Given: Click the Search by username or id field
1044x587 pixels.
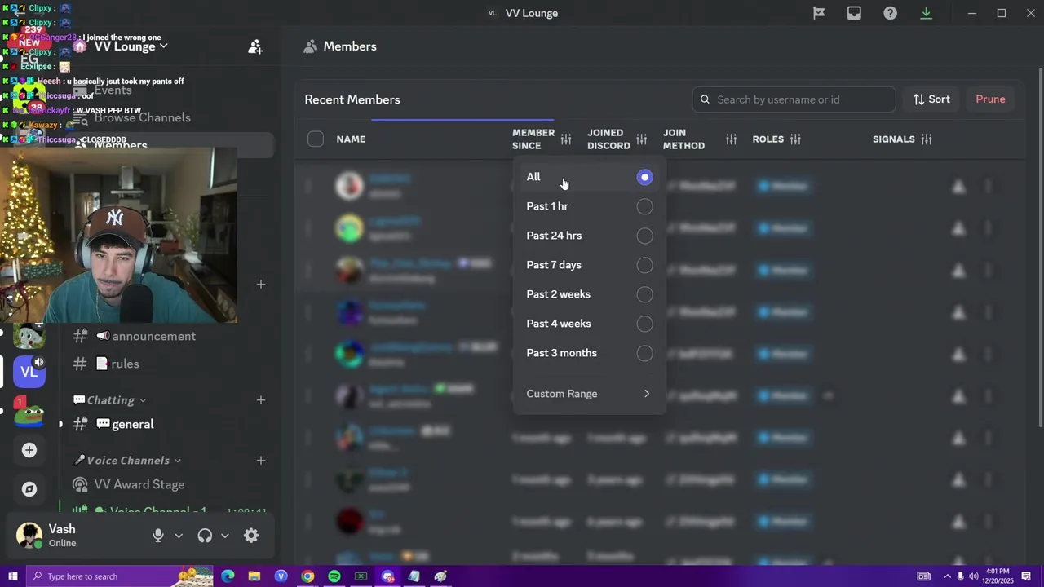Looking at the screenshot, I should [794, 99].
